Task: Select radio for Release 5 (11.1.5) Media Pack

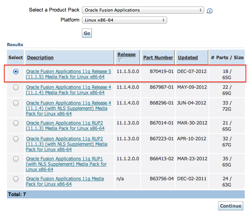Action: coord(16,72)
